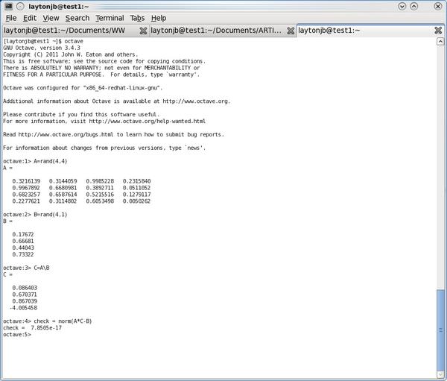Click matrix value 0.3216139
Image resolution: width=447 pixels, height=381 pixels.
(26, 181)
